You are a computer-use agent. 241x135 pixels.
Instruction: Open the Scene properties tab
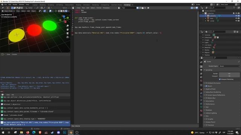click(x=201, y=77)
